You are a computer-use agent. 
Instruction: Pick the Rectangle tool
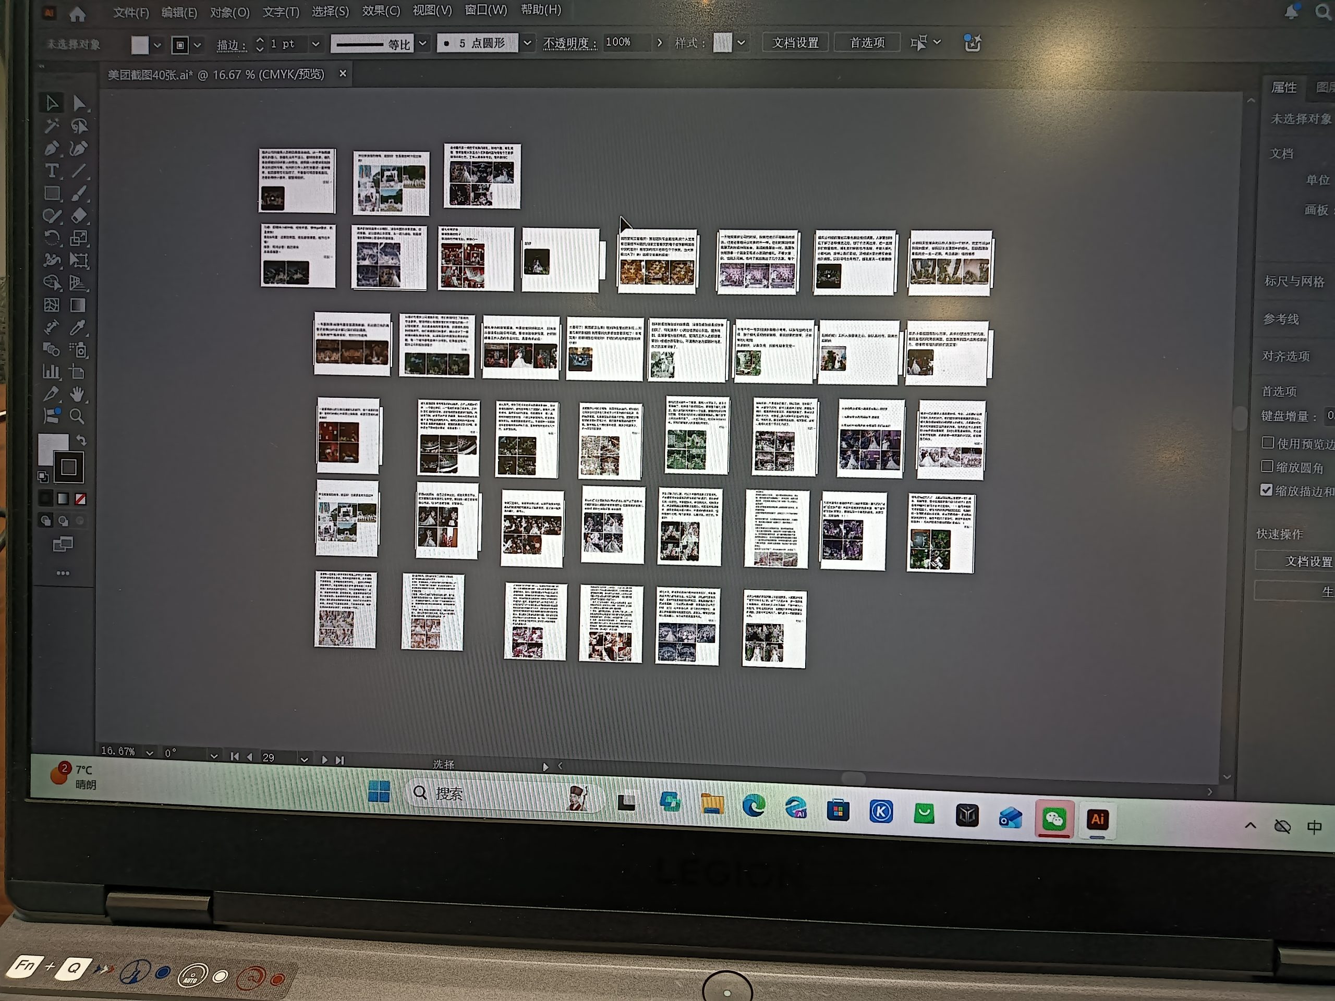[x=52, y=194]
